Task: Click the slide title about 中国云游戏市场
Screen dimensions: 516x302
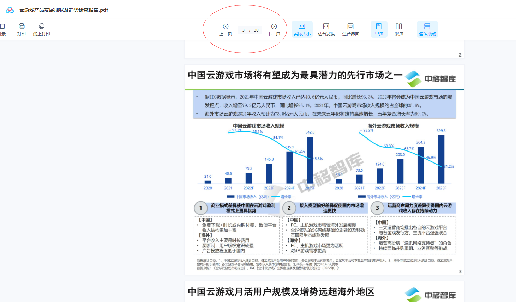Action: coord(295,75)
